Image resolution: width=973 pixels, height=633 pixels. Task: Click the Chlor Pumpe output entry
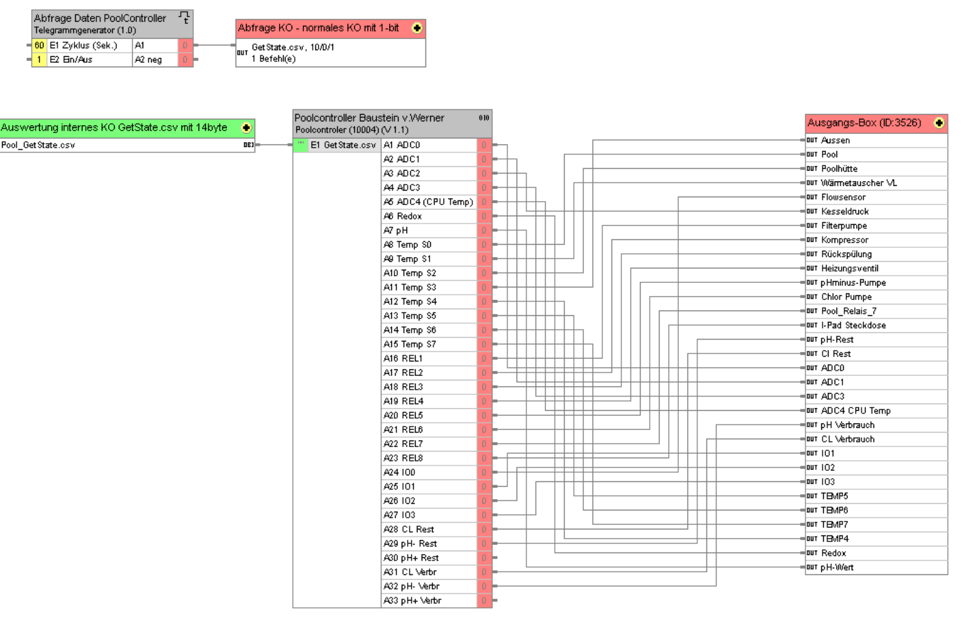pyautogui.click(x=876, y=297)
